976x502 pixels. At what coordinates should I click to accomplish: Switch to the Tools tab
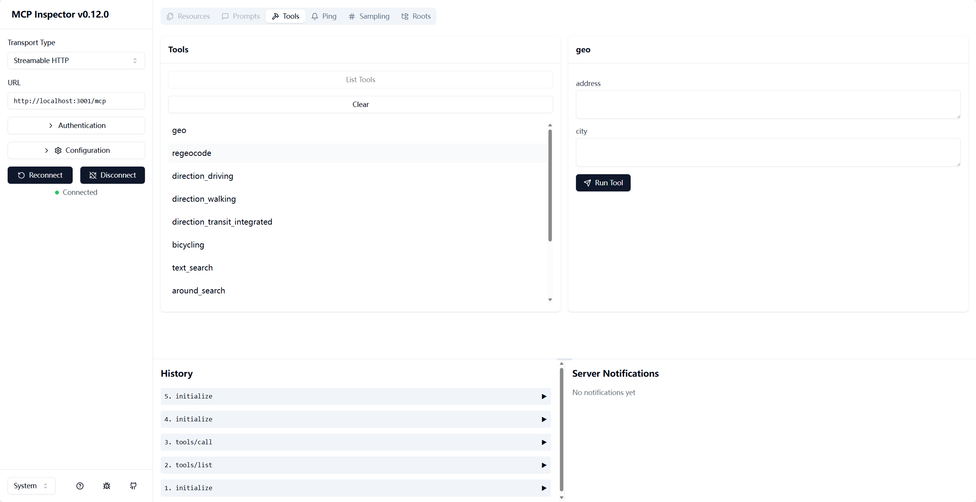[x=285, y=16]
